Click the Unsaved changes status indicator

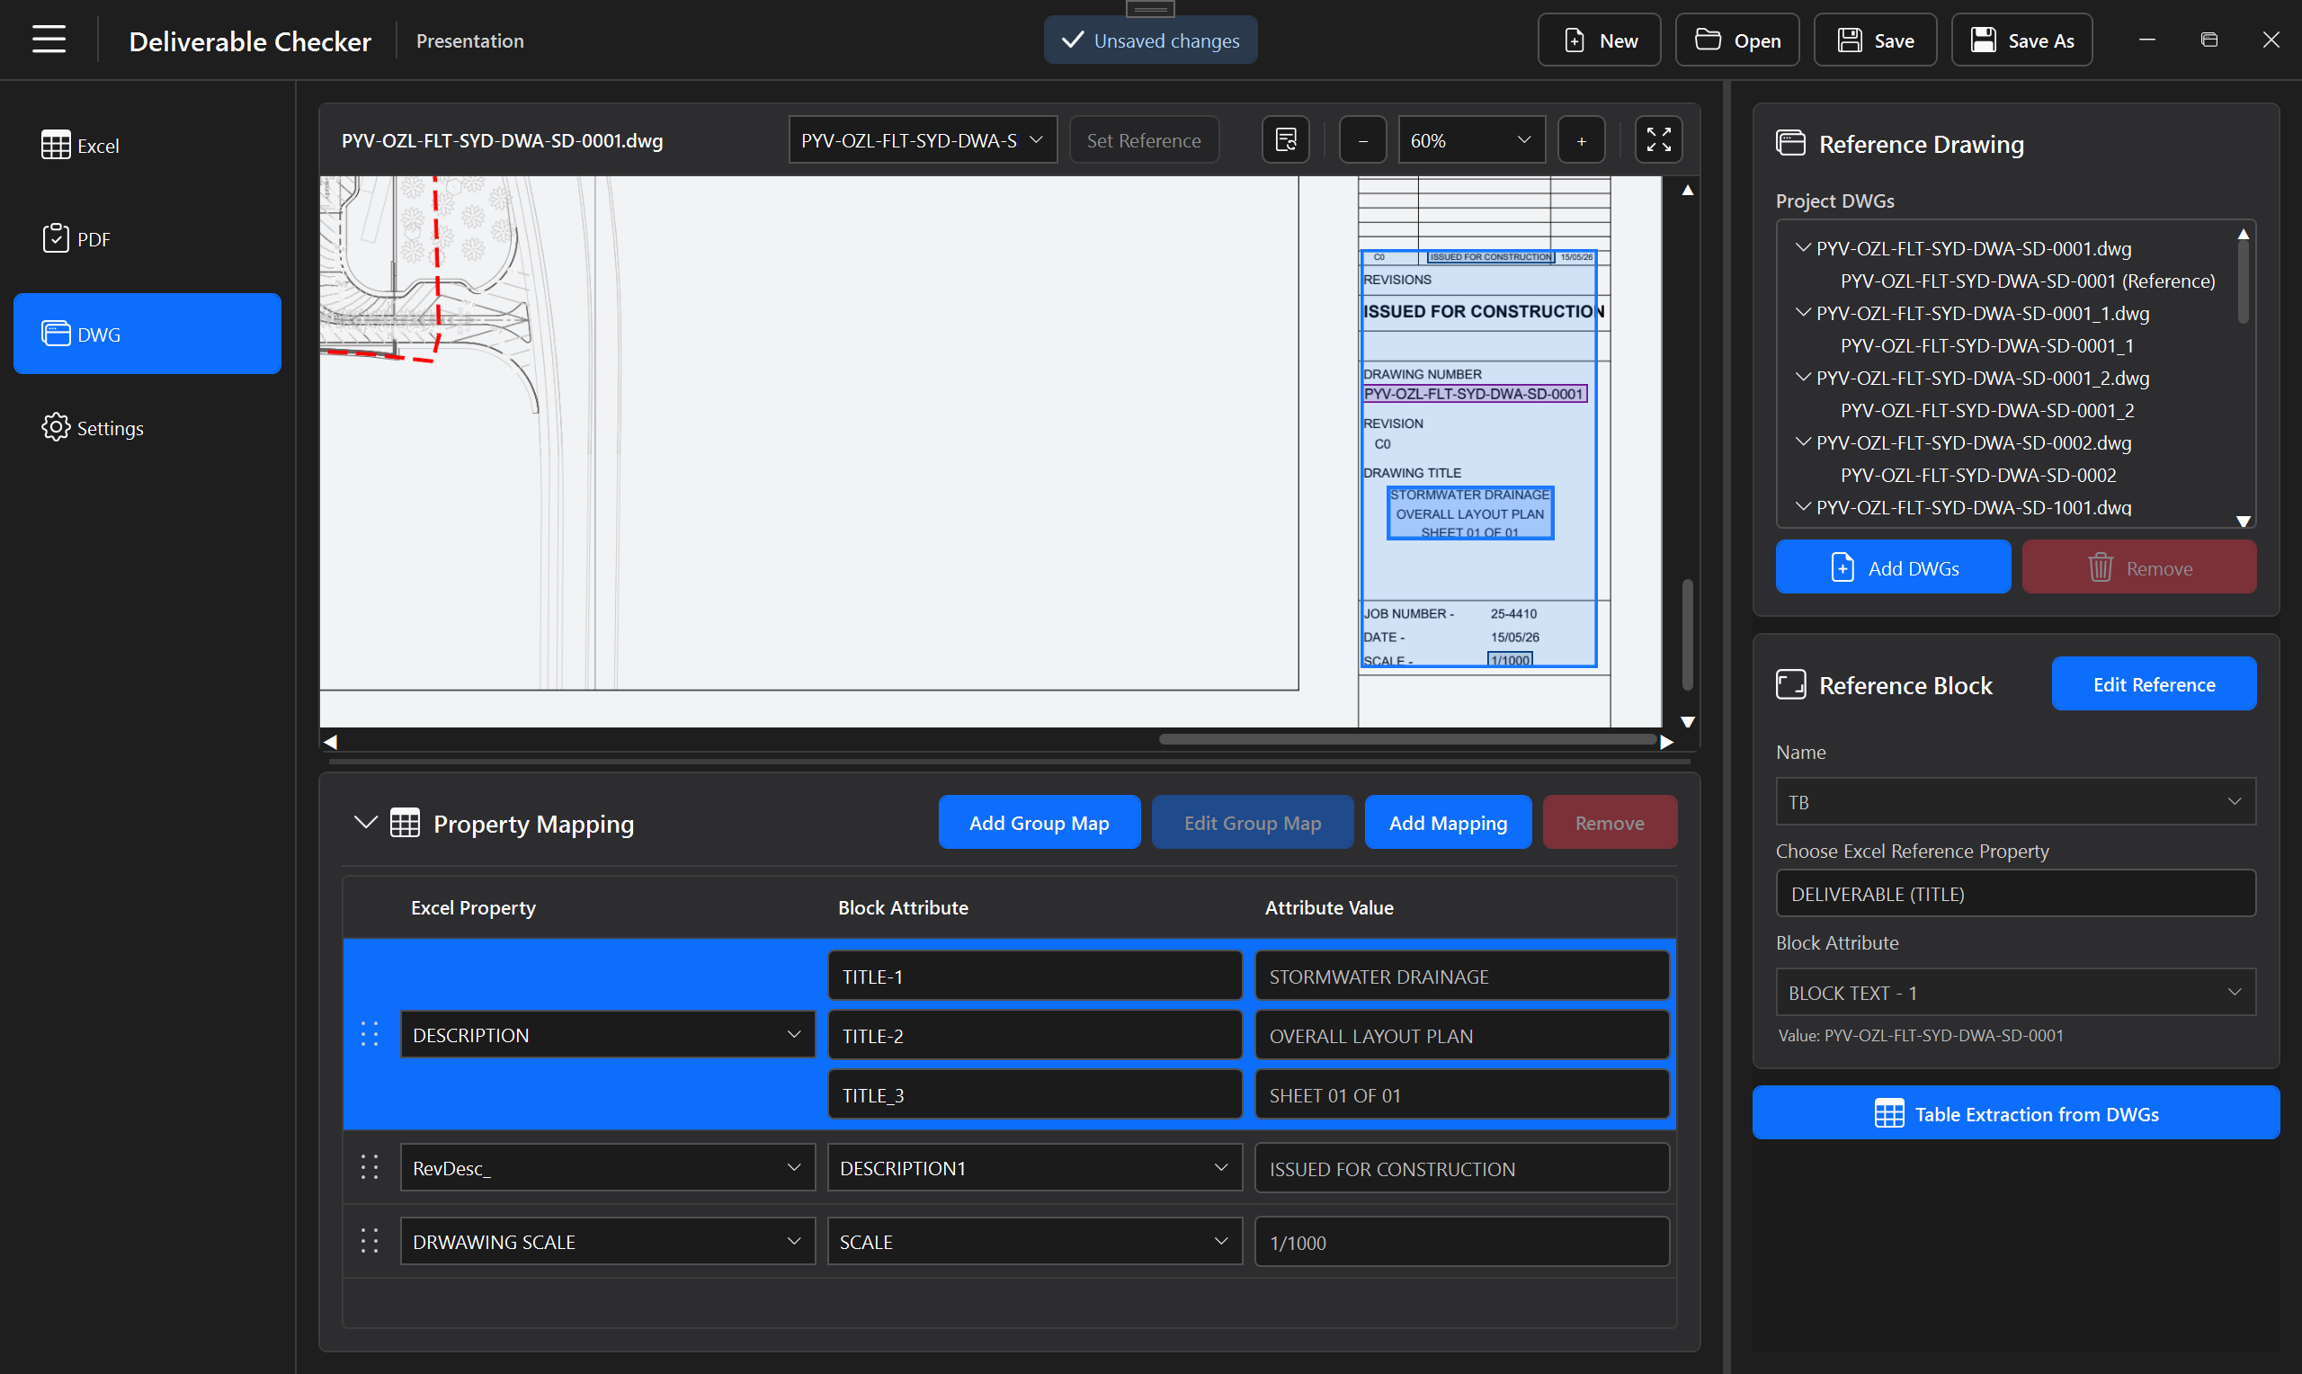click(x=1149, y=40)
